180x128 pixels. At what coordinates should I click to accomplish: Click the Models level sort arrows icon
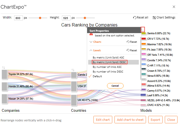(x=143, y=30)
